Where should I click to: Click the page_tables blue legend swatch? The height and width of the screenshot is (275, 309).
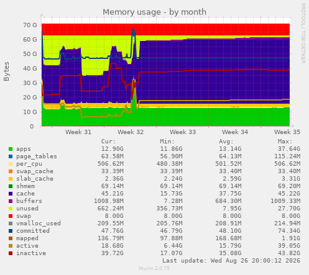11,156
